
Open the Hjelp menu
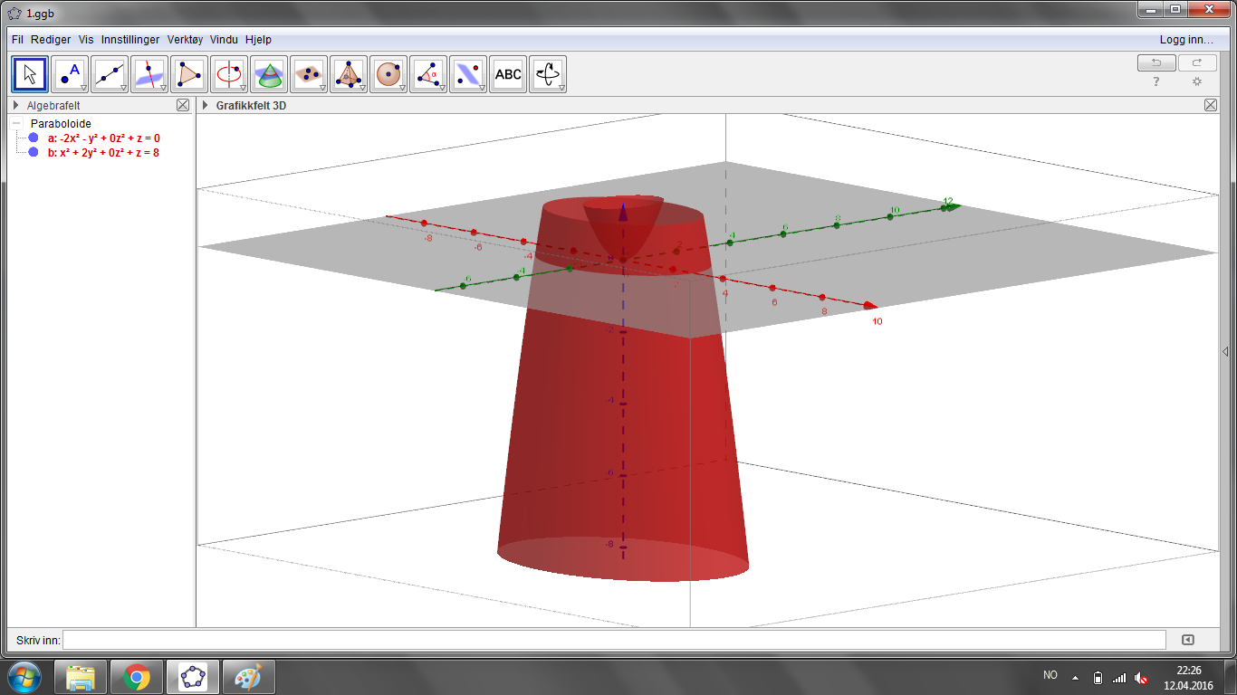(258, 40)
